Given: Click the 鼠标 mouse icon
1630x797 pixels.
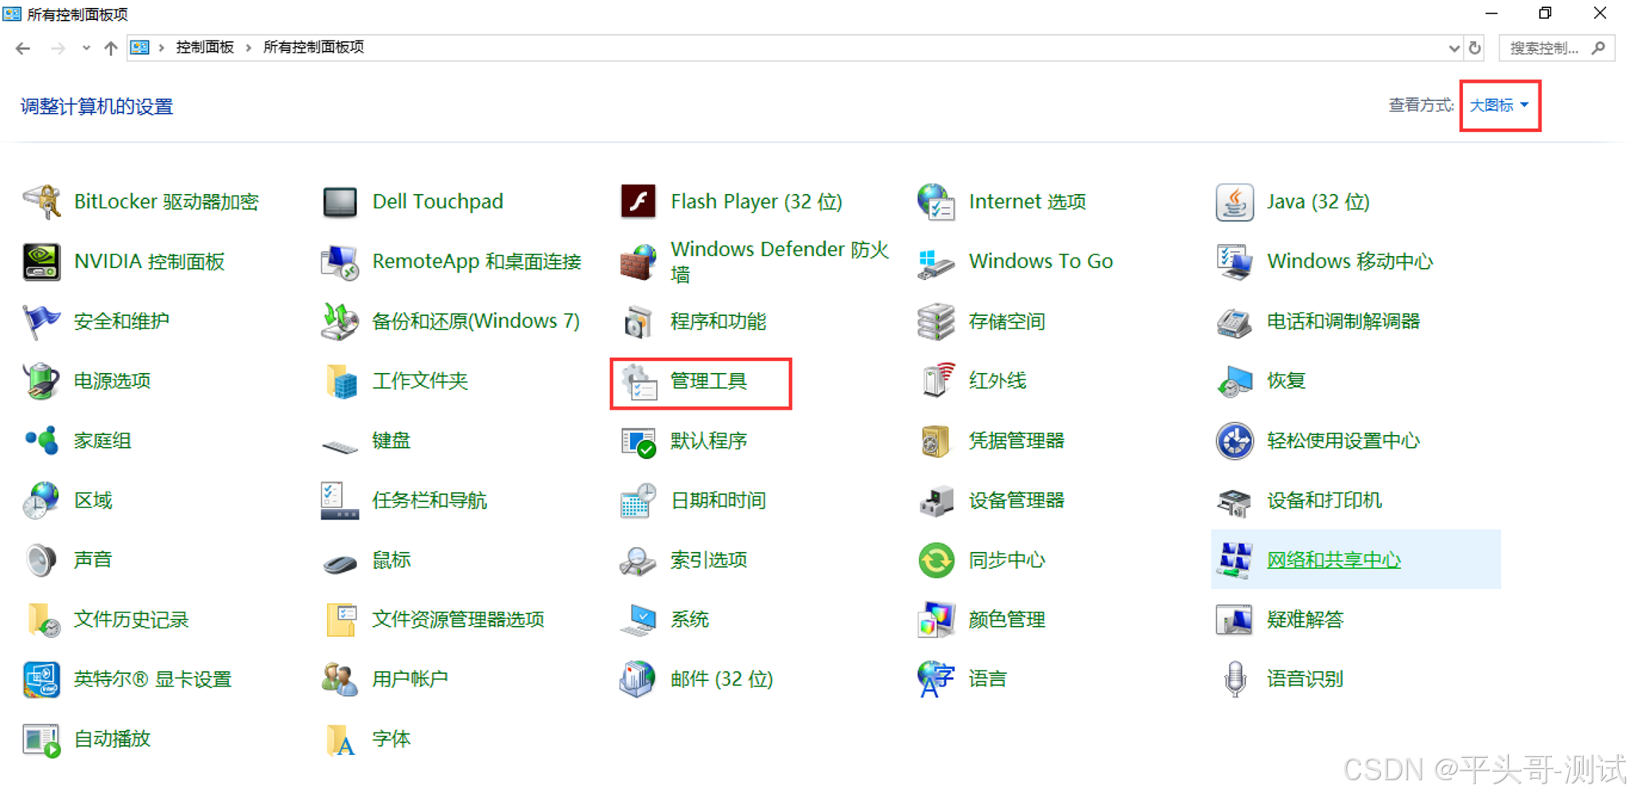Looking at the screenshot, I should coord(340,564).
